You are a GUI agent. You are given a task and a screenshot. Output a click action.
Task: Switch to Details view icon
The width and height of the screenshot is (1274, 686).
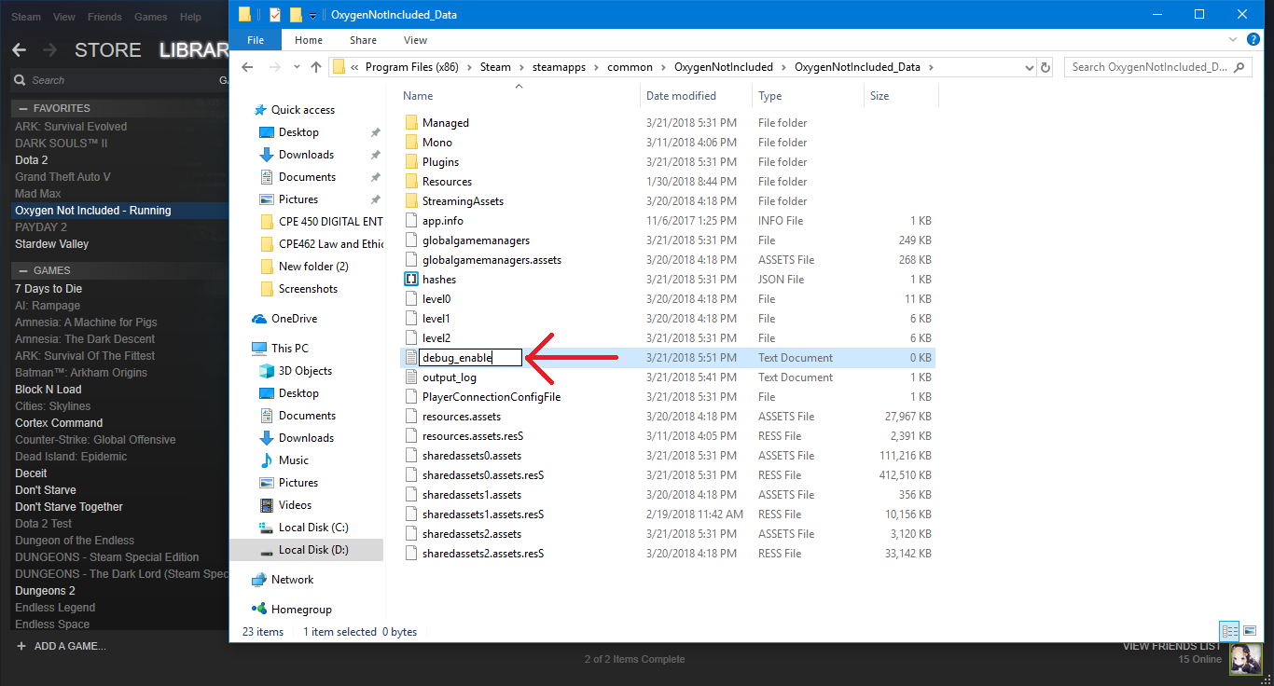tap(1229, 631)
